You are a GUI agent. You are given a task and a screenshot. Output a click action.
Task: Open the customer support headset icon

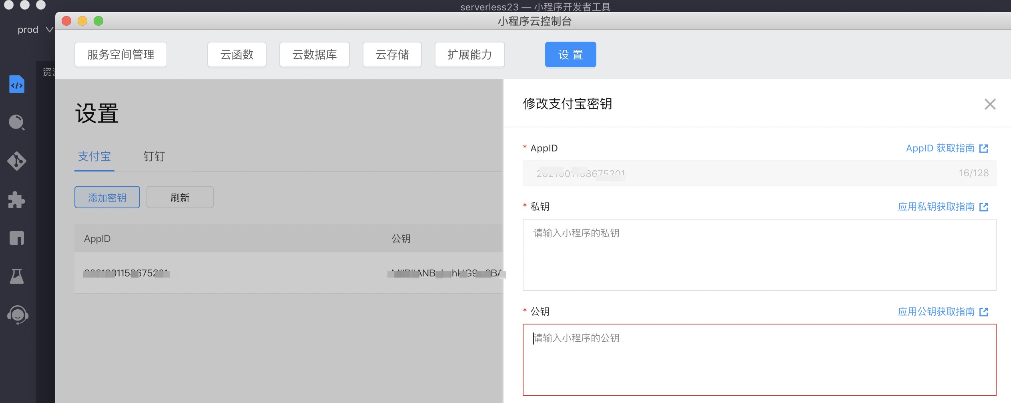pos(18,315)
